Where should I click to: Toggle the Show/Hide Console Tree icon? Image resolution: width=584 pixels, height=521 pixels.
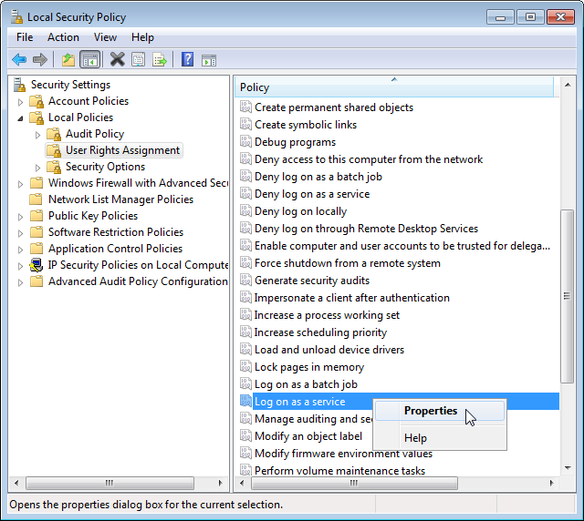click(90, 59)
